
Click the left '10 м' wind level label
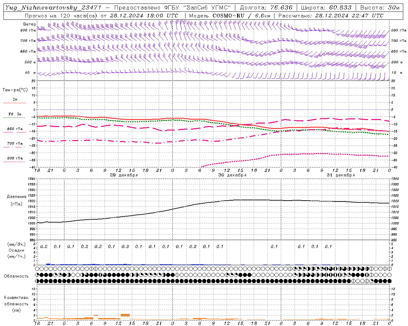(31, 73)
